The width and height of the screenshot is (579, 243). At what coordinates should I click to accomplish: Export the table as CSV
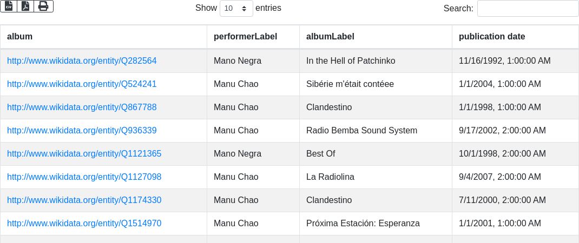click(x=9, y=6)
